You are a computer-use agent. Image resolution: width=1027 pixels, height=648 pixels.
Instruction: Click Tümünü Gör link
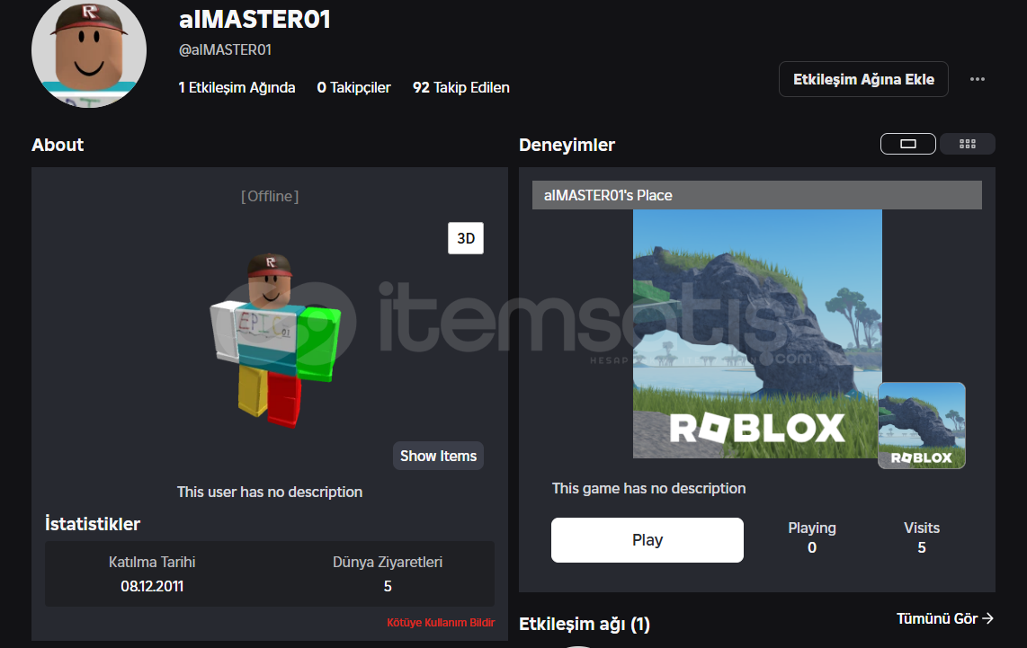(945, 618)
